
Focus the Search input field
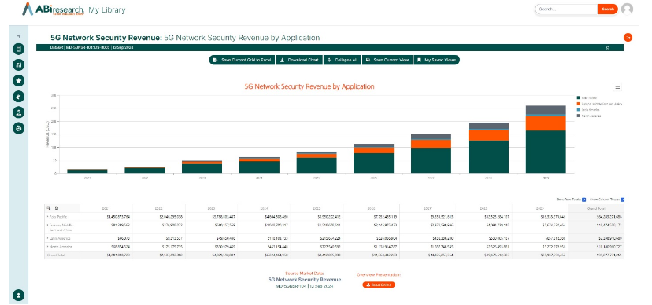pos(566,9)
